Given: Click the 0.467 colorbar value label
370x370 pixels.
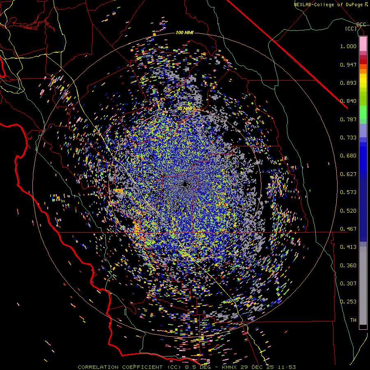Looking at the screenshot, I should (x=348, y=229).
